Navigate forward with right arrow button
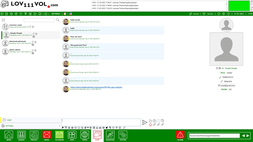 click(x=248, y=136)
